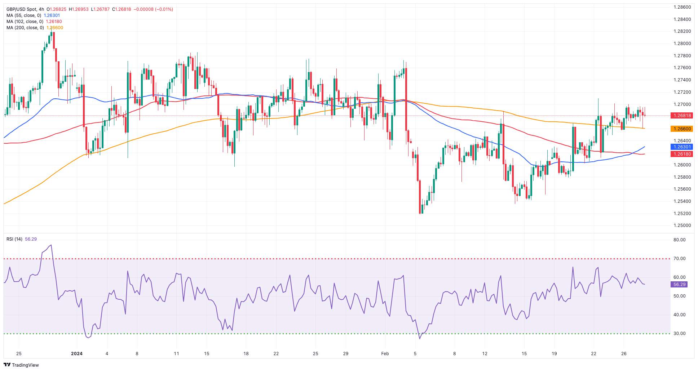Select the RSI (14) indicator label
698x371 pixels.
tap(14, 239)
